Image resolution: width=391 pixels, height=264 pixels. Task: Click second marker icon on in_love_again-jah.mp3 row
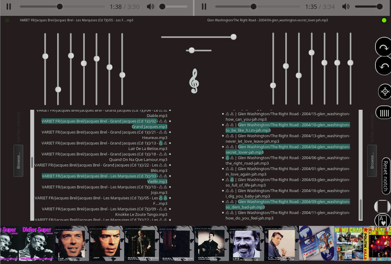[232, 169]
